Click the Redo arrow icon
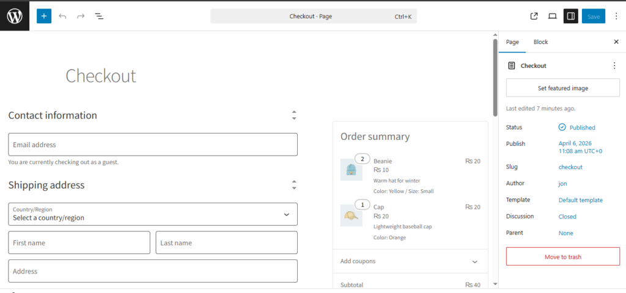Image resolution: width=626 pixels, height=293 pixels. coord(81,16)
